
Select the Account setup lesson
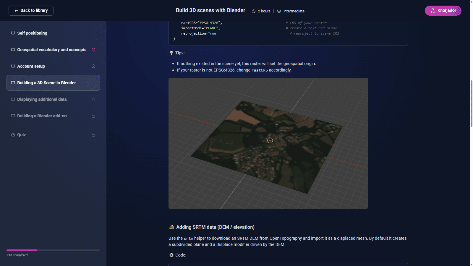pos(31,66)
